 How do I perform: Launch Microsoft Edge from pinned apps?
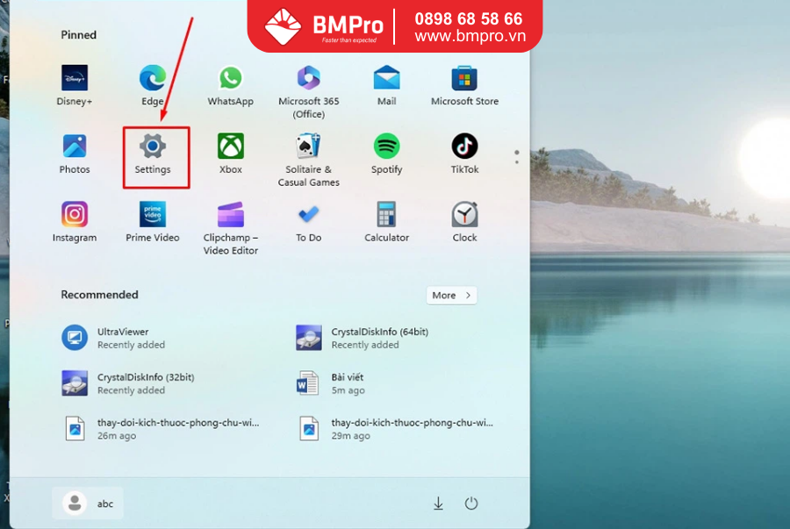click(153, 86)
